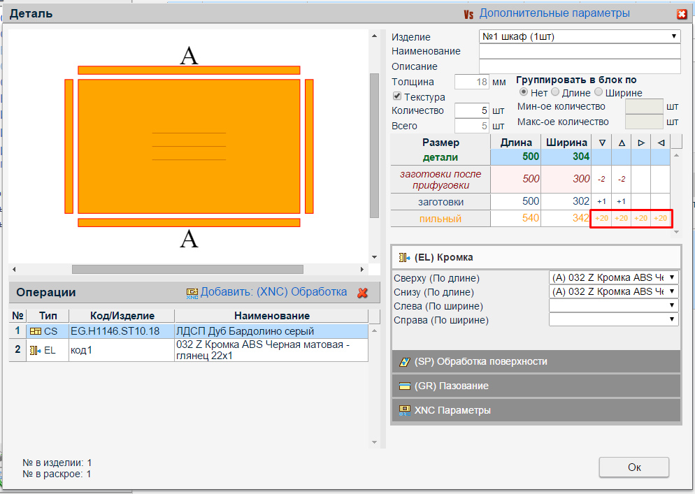Click the up-triangle column header icon
The image size is (695, 494).
point(622,143)
